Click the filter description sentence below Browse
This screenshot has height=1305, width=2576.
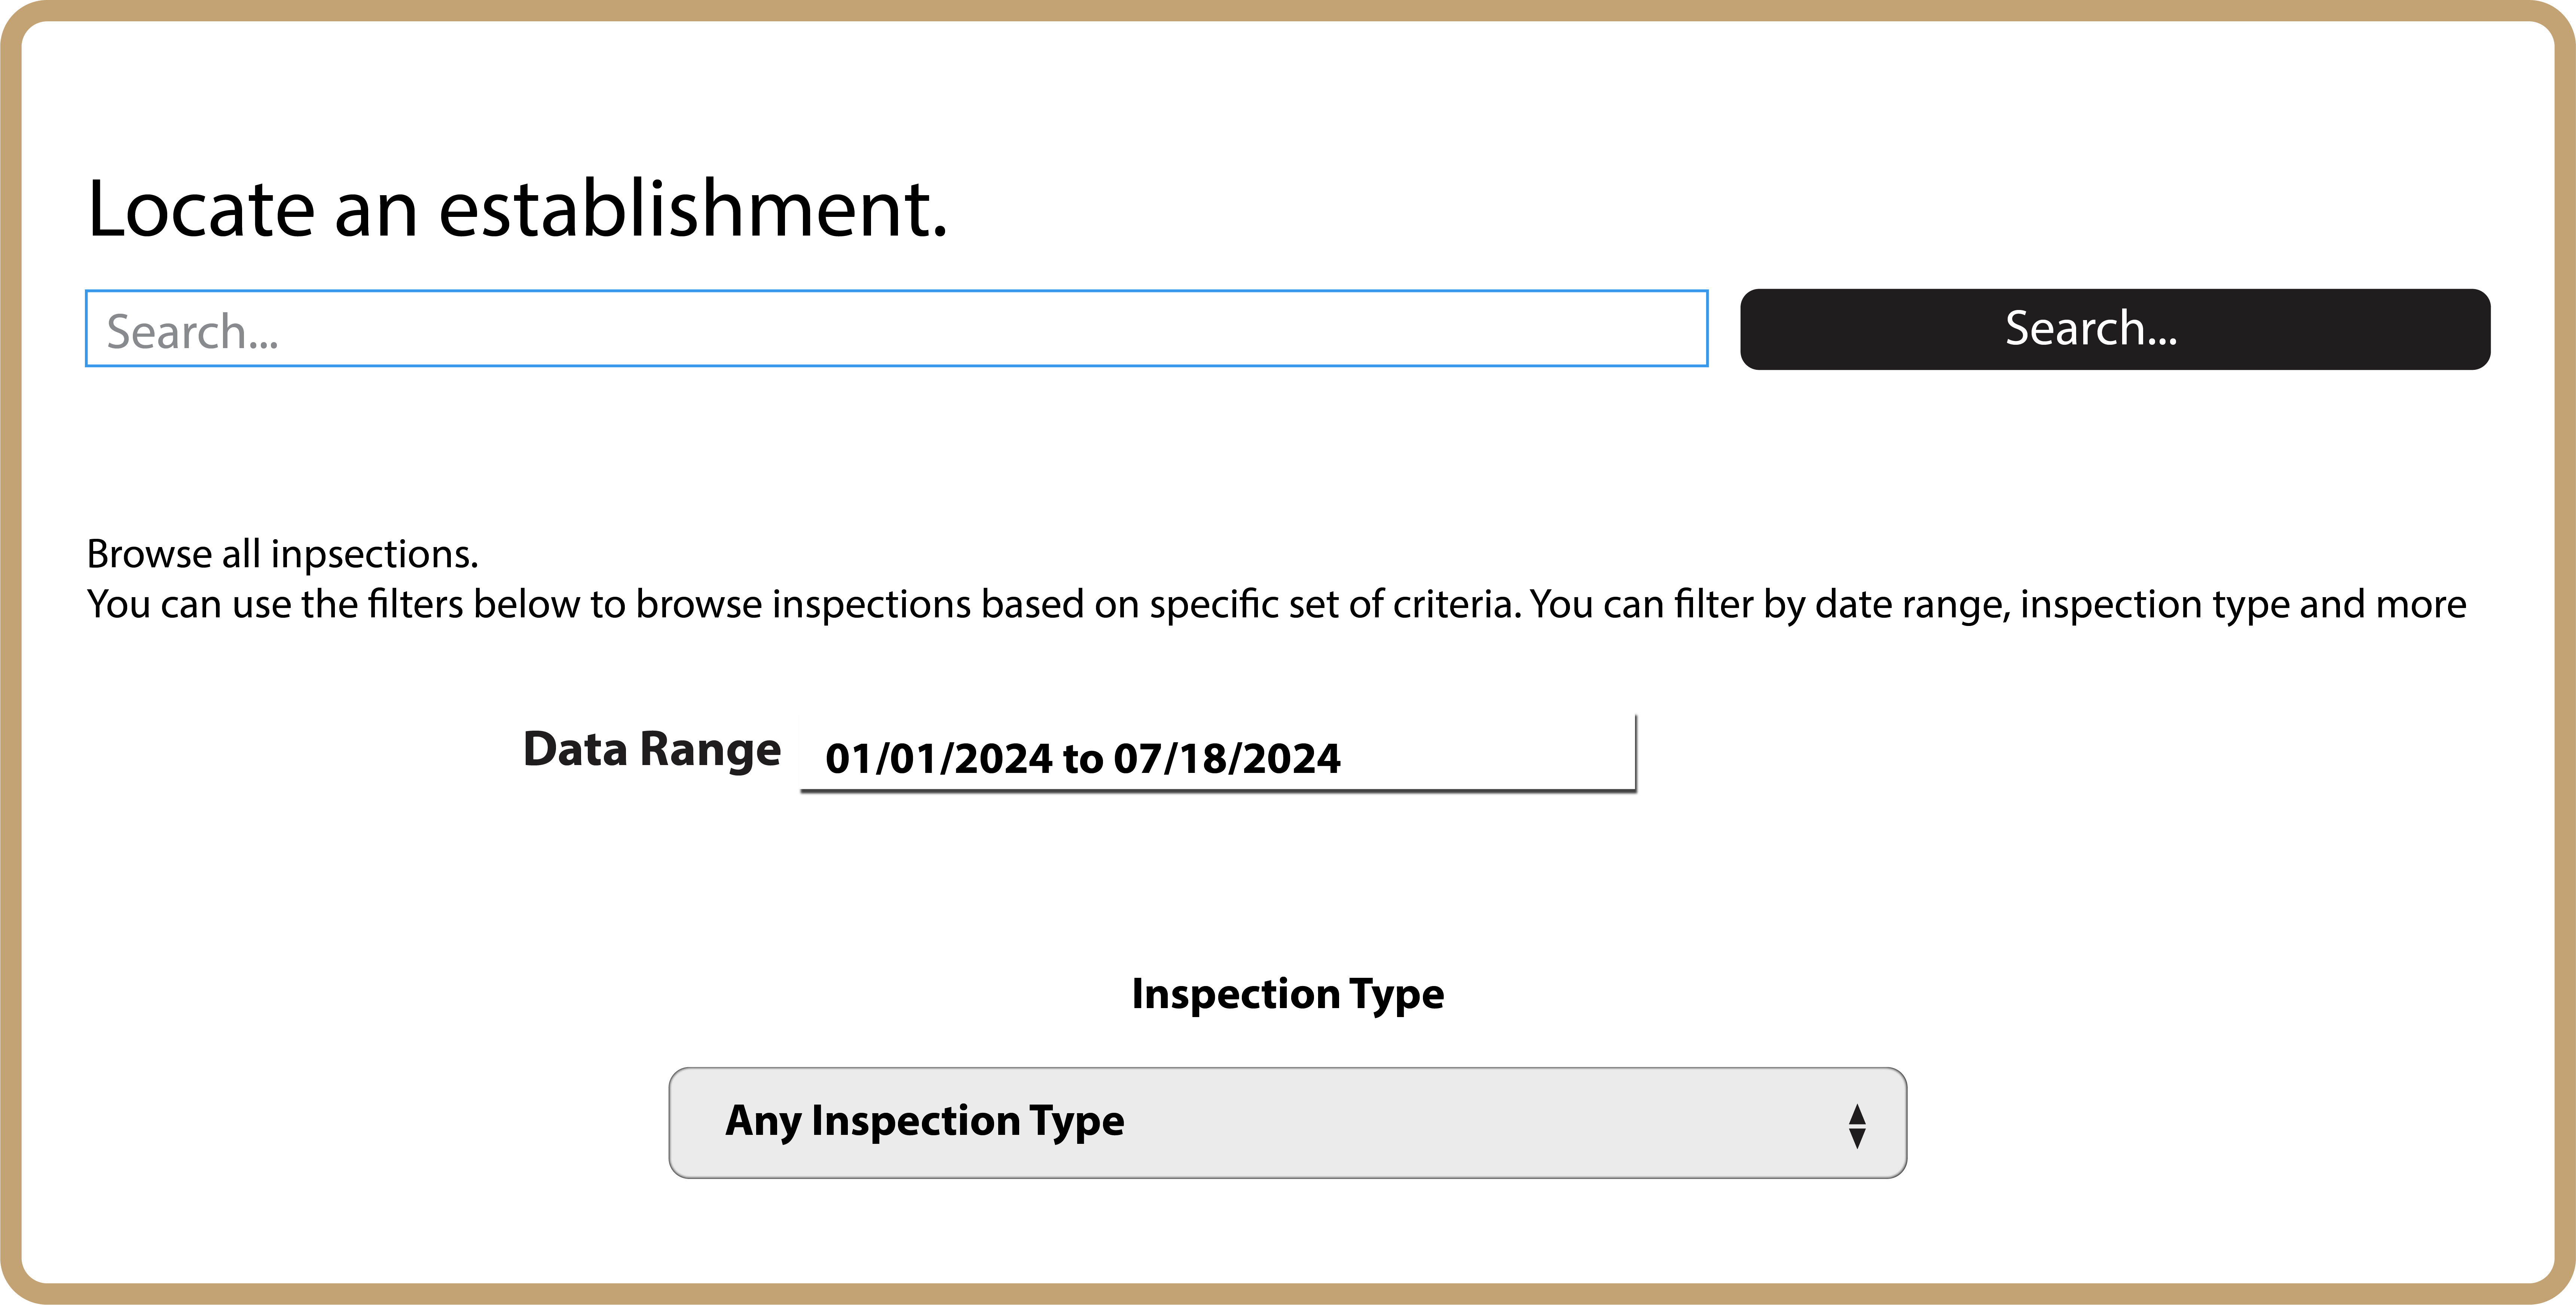point(1276,605)
